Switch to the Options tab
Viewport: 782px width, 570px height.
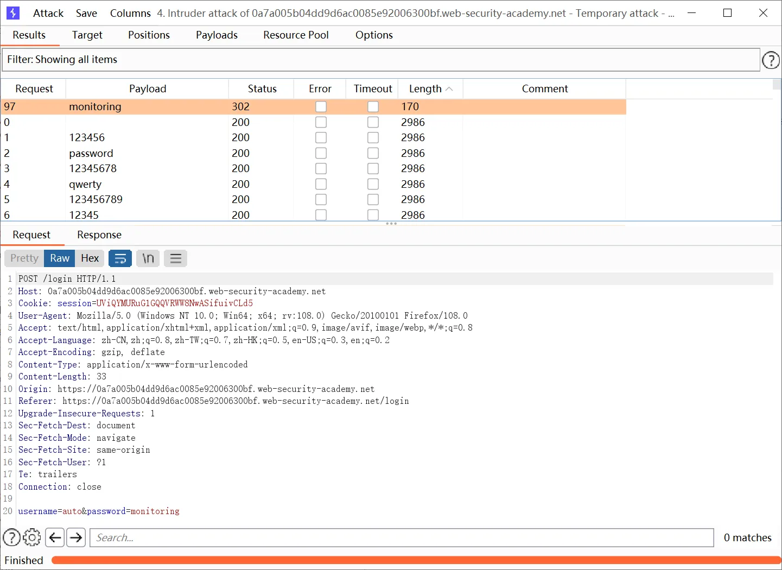pos(374,35)
